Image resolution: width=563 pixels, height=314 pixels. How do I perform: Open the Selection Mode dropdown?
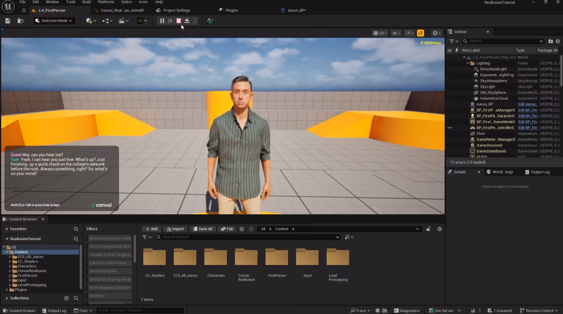(x=54, y=21)
